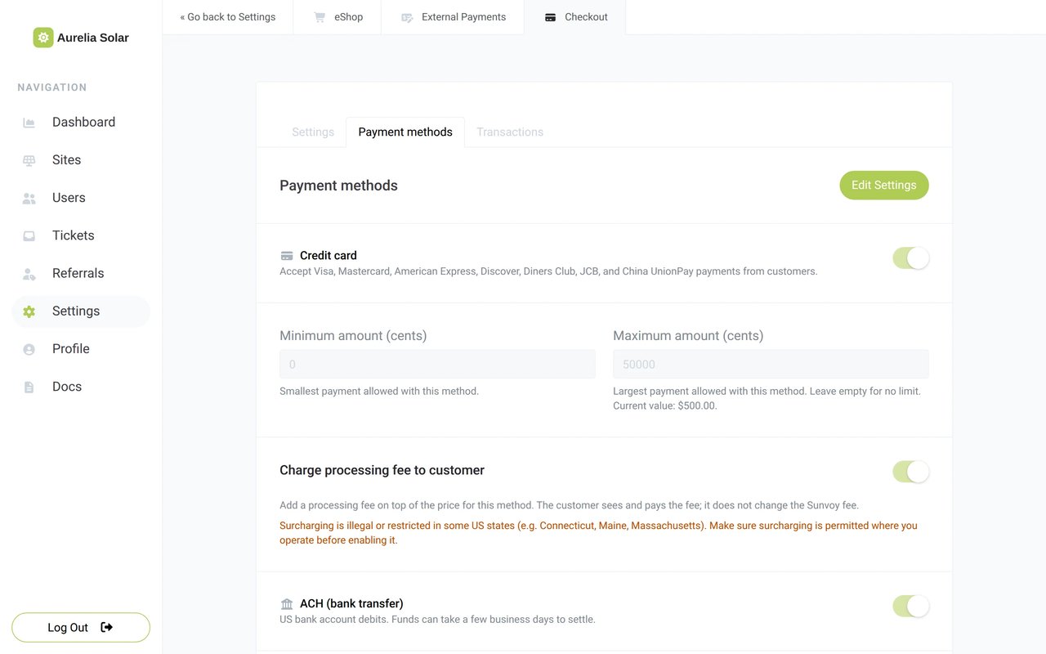Open Docs in navigation
This screenshot has width=1046, height=654.
point(81,387)
